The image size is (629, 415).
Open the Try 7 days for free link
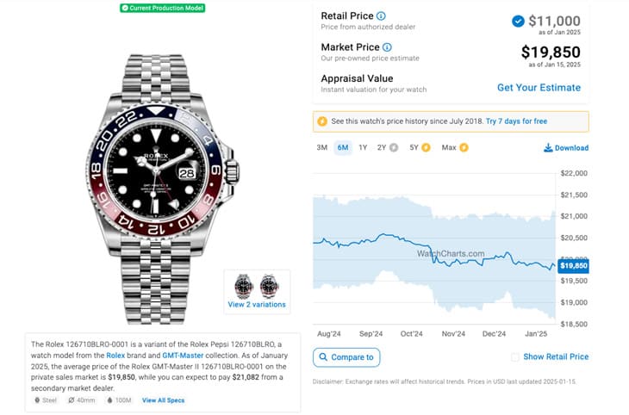tap(516, 121)
